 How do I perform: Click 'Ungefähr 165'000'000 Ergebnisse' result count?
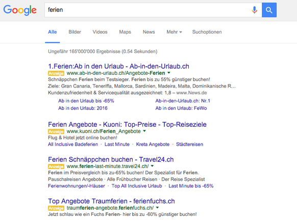[x=103, y=51]
